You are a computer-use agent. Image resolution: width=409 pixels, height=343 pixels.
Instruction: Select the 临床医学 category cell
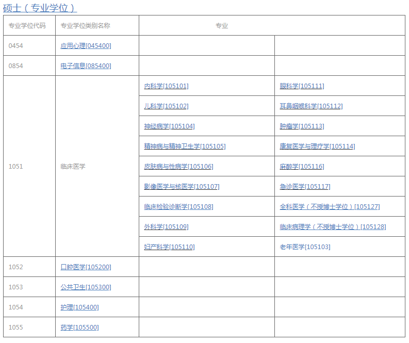click(97, 166)
